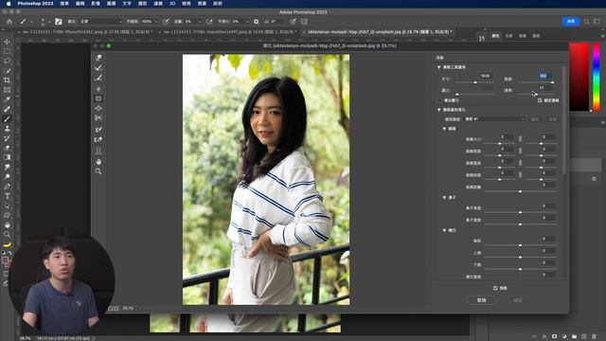
Task: Select the Crop tool
Action: point(7,80)
